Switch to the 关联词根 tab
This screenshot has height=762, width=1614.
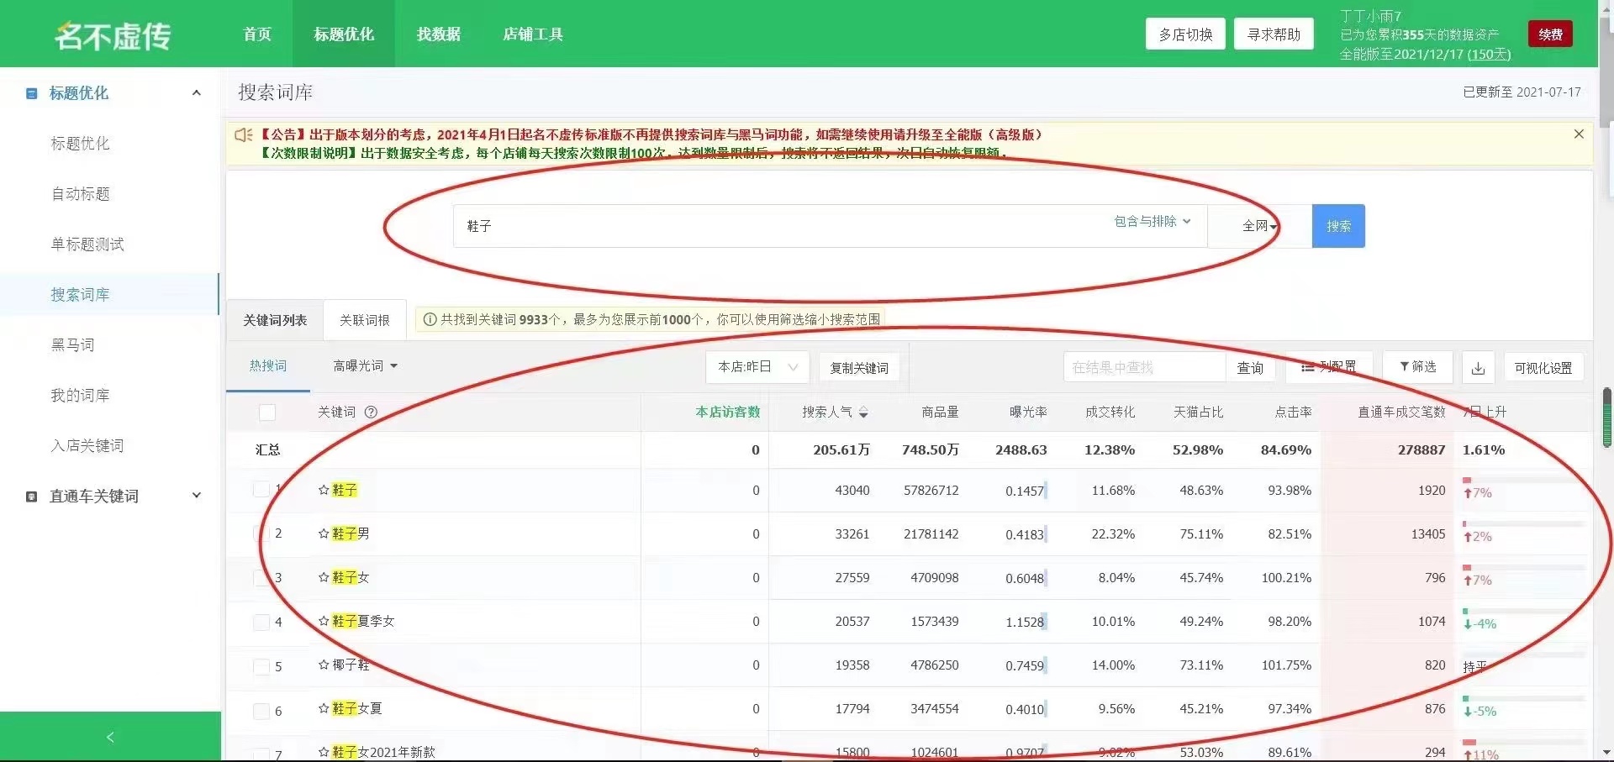coord(364,320)
